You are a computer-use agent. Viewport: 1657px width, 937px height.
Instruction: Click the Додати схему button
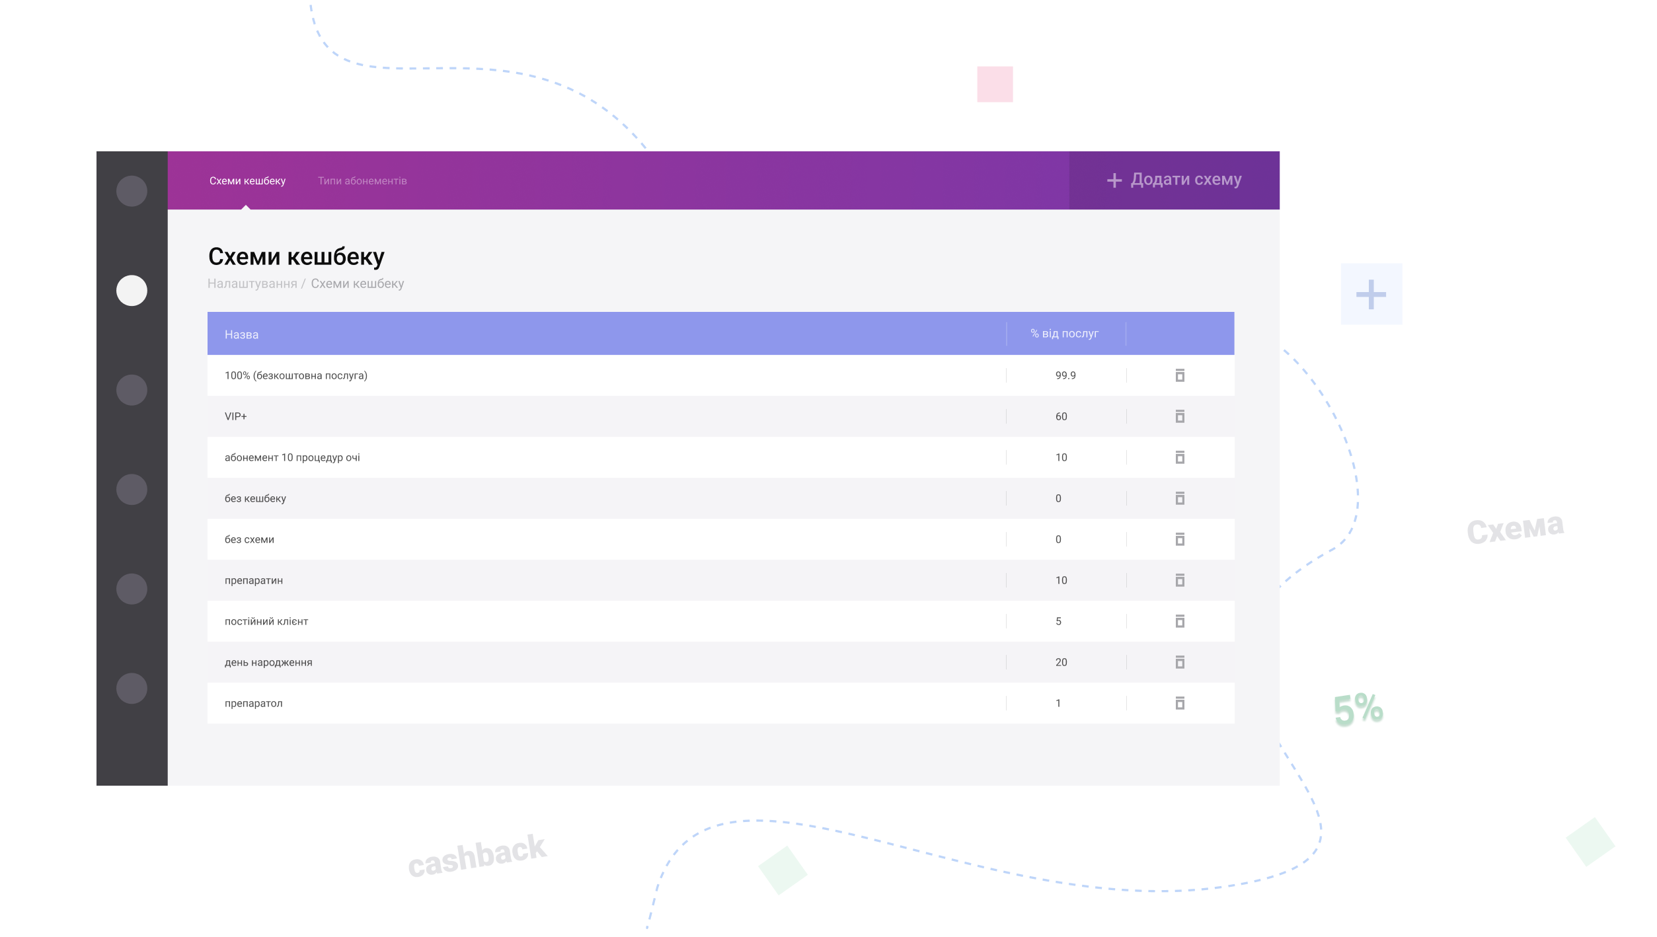(1174, 180)
